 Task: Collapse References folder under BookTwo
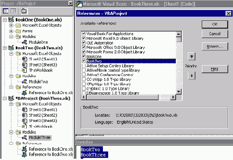(x=11, y=87)
